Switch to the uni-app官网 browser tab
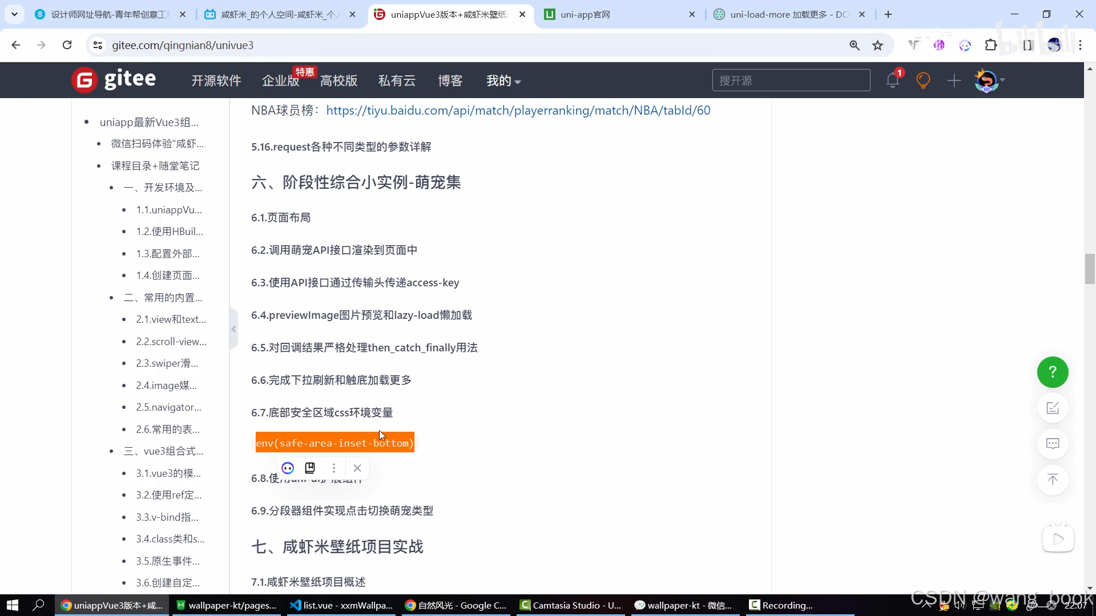The image size is (1096, 616). [x=585, y=14]
